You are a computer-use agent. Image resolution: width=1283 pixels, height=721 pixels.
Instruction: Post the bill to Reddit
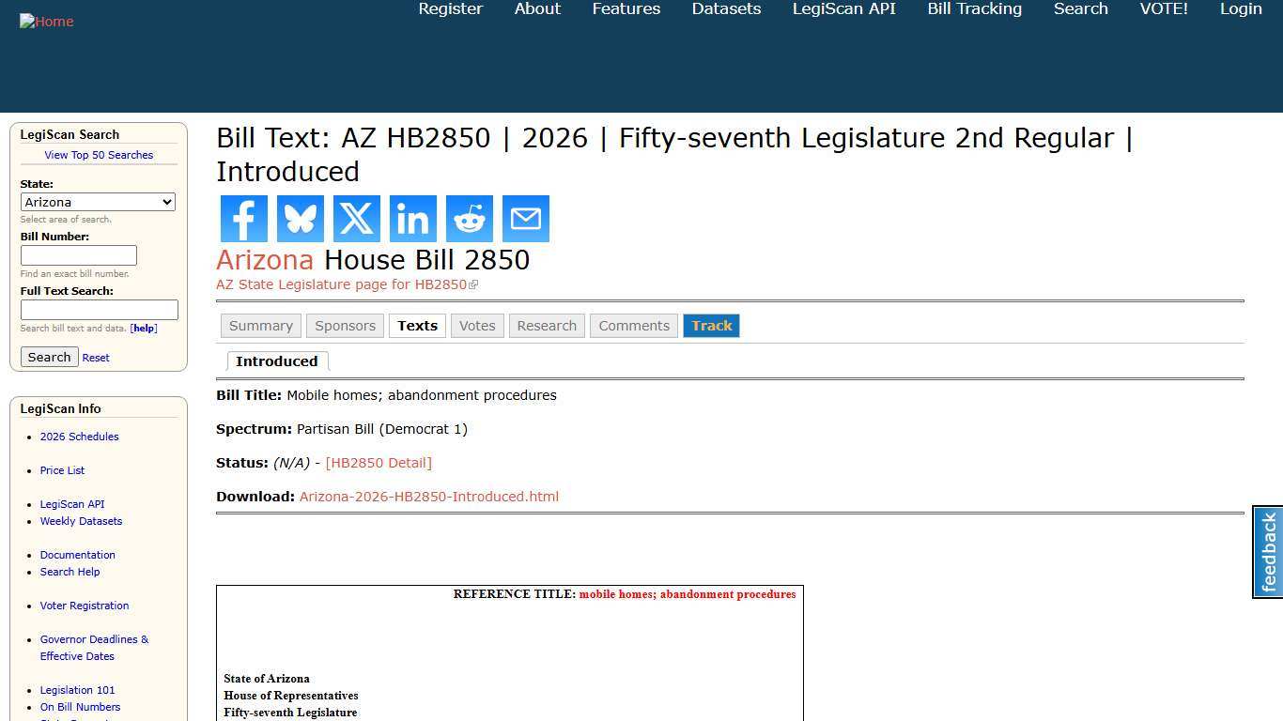469,218
